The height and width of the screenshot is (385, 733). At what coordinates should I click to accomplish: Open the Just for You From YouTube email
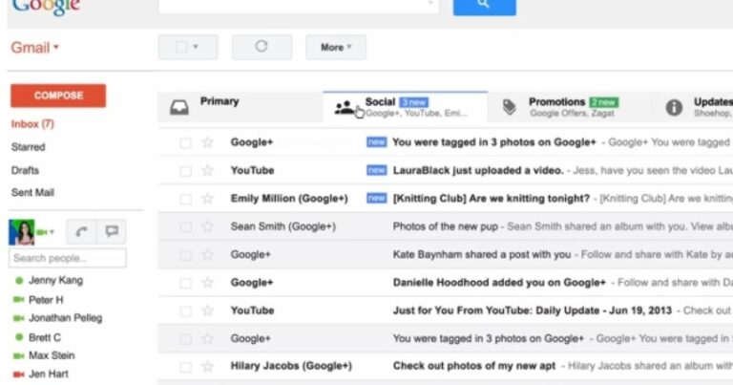pos(532,310)
